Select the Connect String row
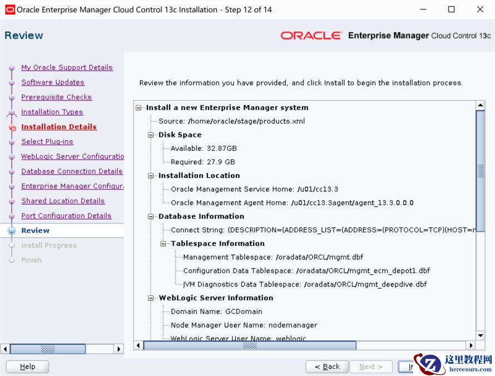The width and height of the screenshot is (495, 376). coord(323,230)
